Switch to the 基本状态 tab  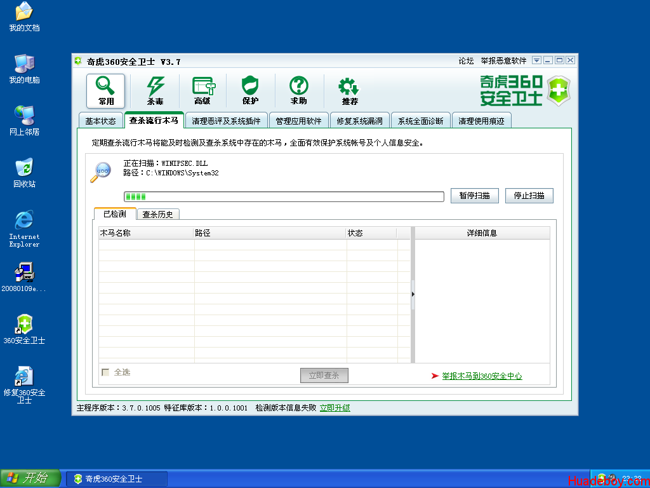pos(101,121)
